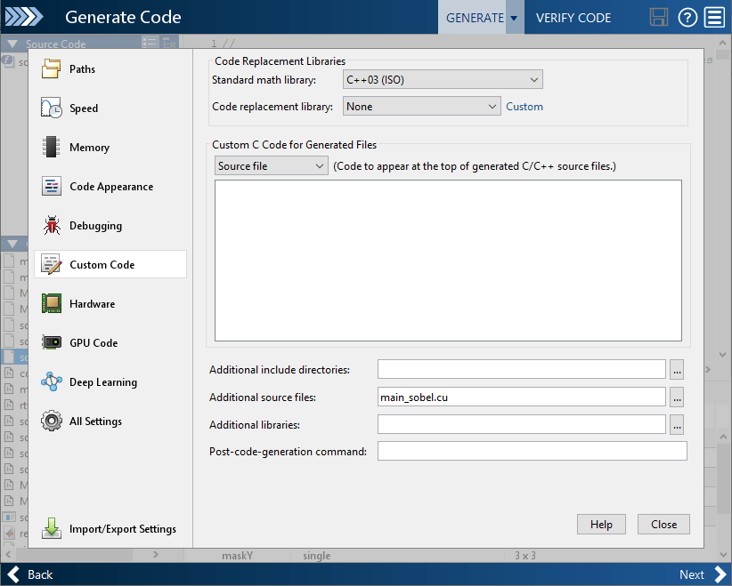Select the Code Appearance category
The image size is (732, 586).
coord(110,187)
